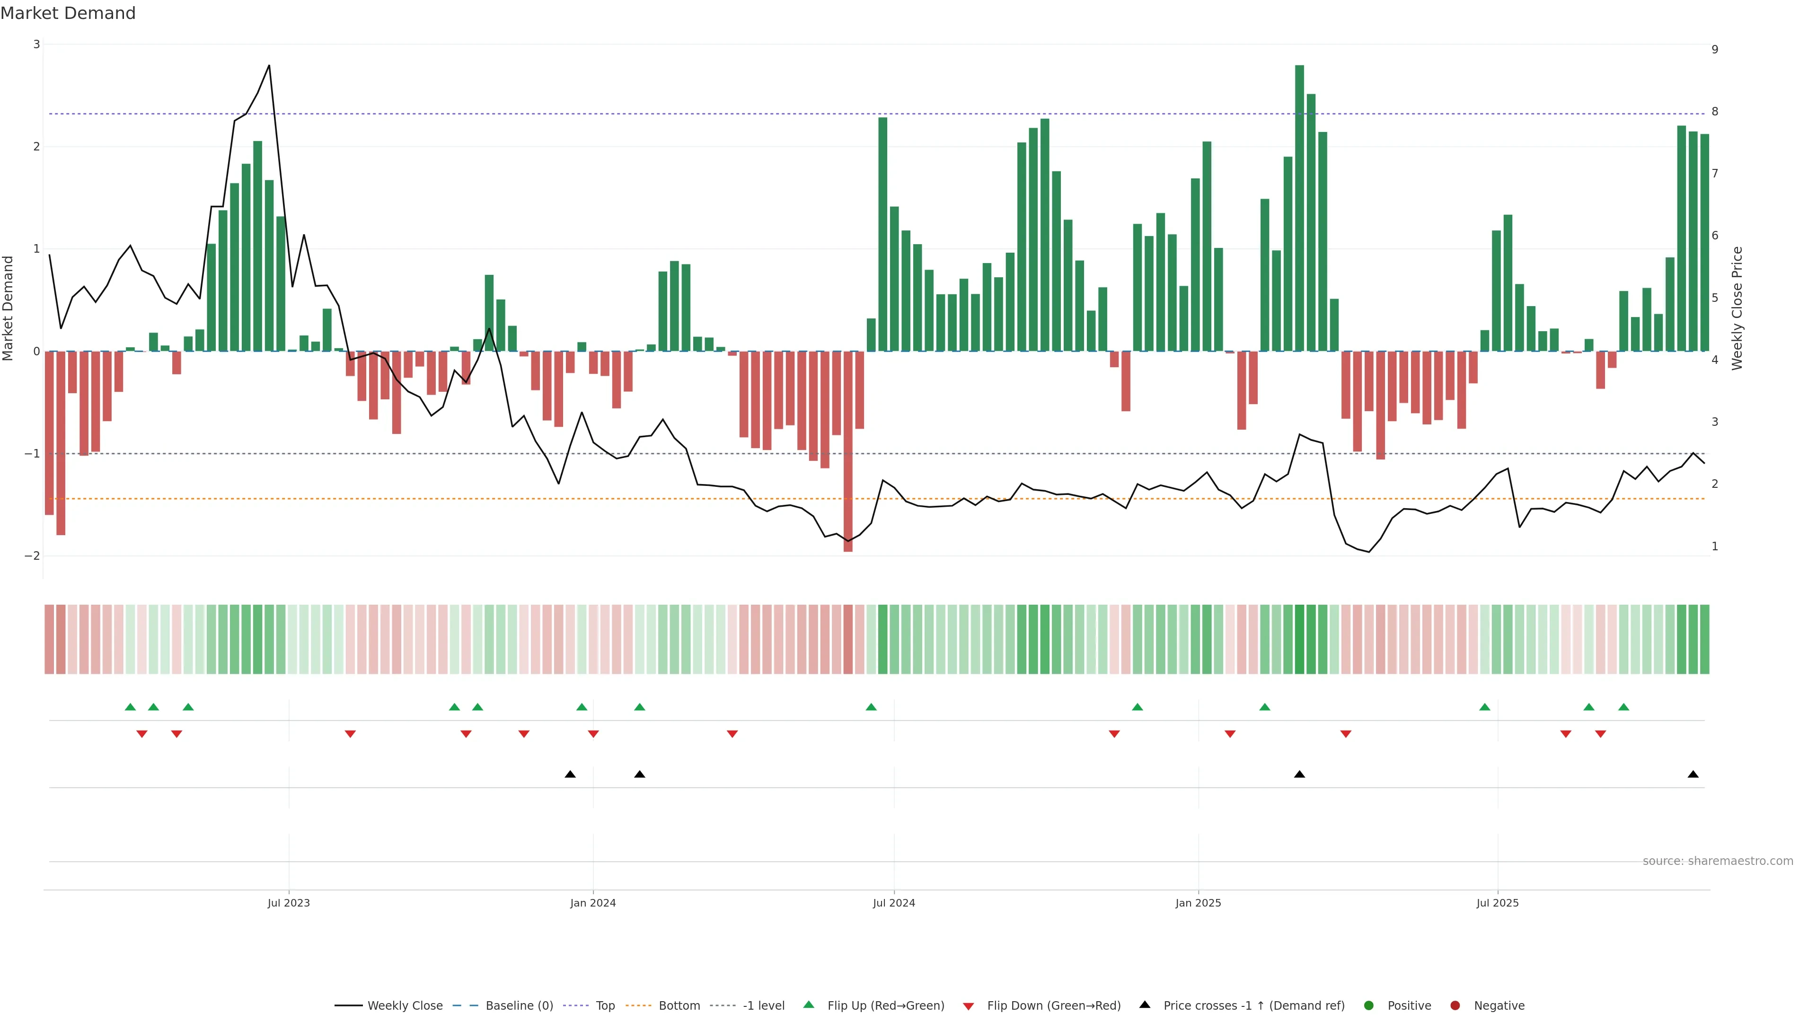Click red Flip Down triangle legend icon
Screen dimensions: 1817x1022
(969, 1006)
